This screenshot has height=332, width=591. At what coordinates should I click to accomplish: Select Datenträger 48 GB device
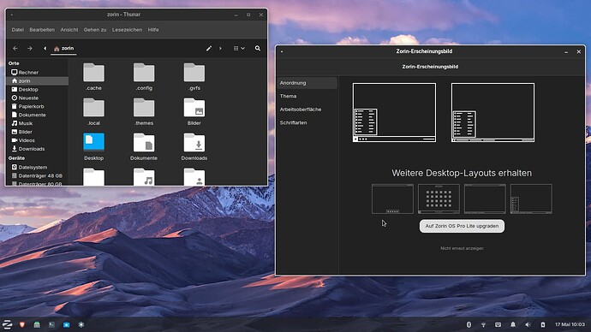coord(38,175)
